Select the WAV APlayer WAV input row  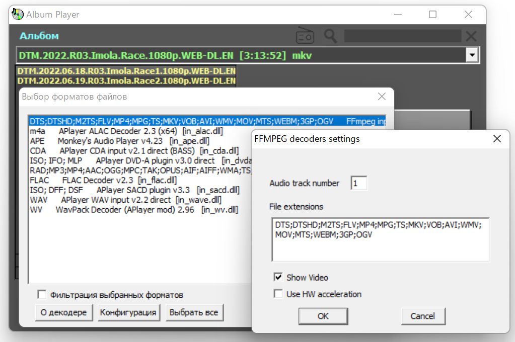[x=140, y=200]
